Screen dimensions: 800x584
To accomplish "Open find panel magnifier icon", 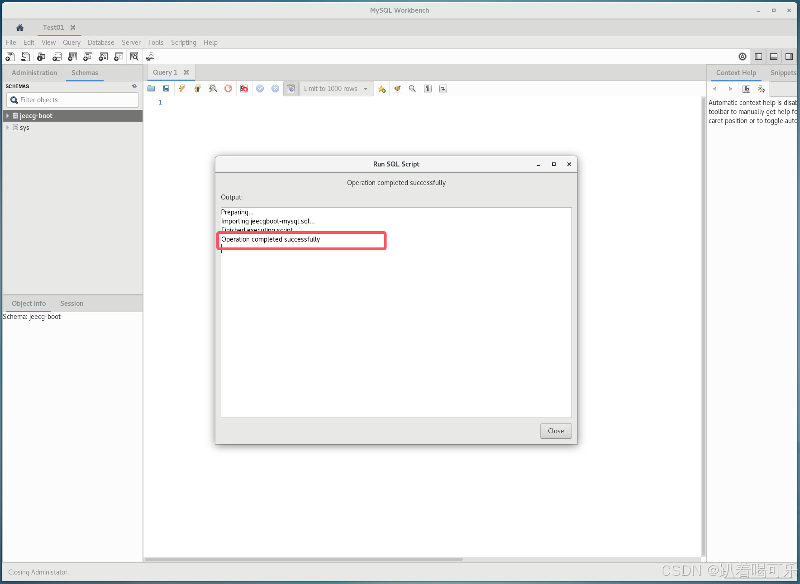I will (412, 89).
